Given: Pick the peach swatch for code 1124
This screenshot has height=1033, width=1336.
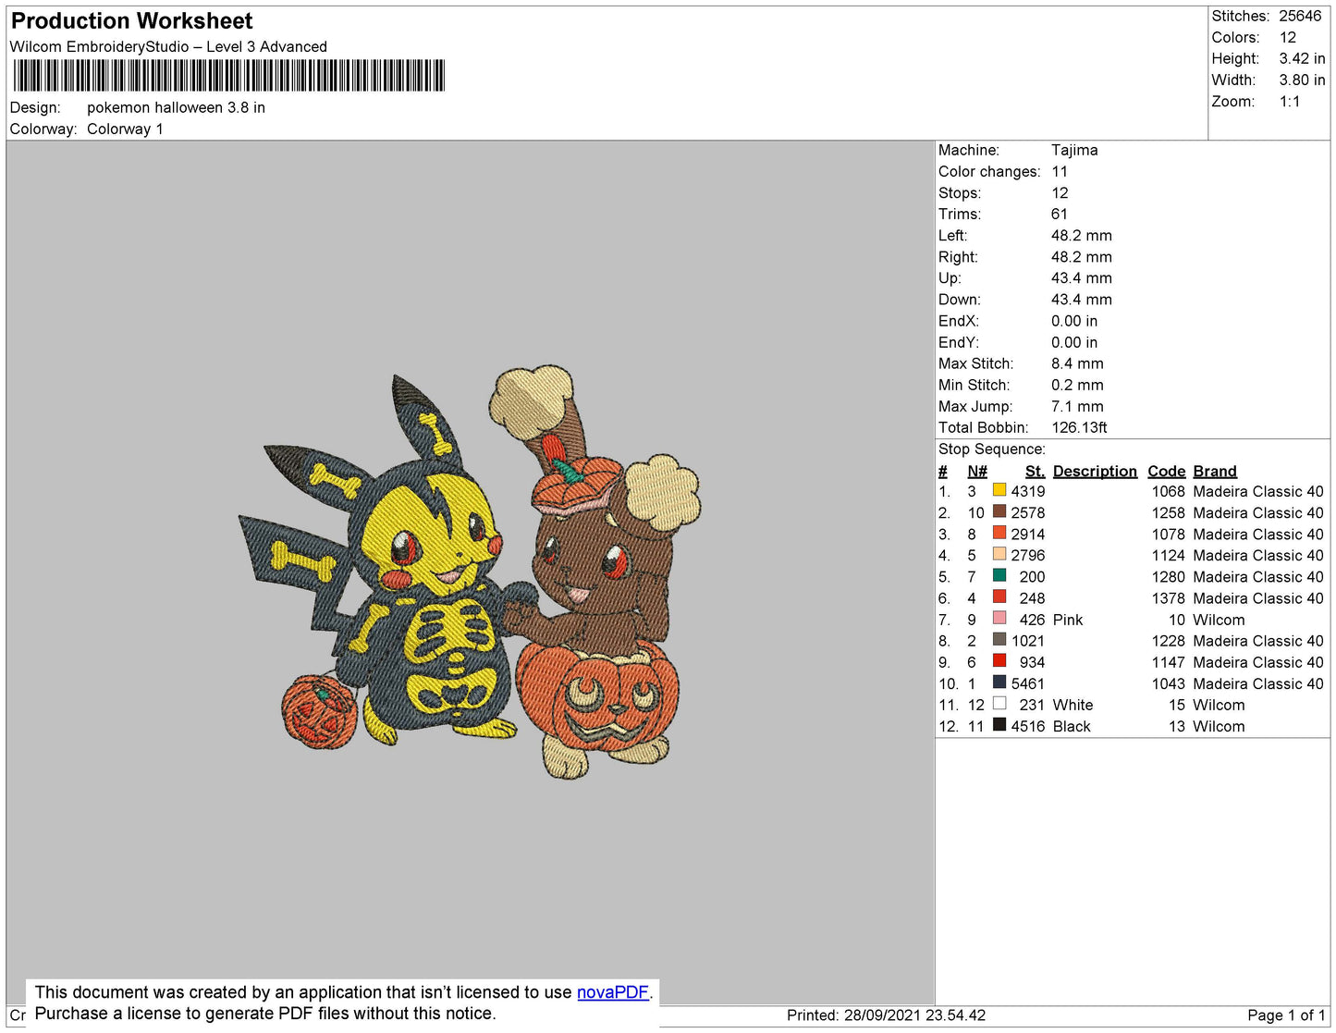Looking at the screenshot, I should point(999,554).
